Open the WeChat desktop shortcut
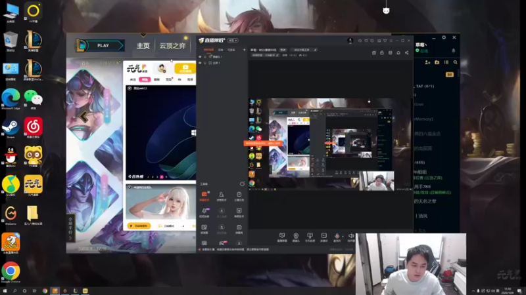 pos(34,99)
